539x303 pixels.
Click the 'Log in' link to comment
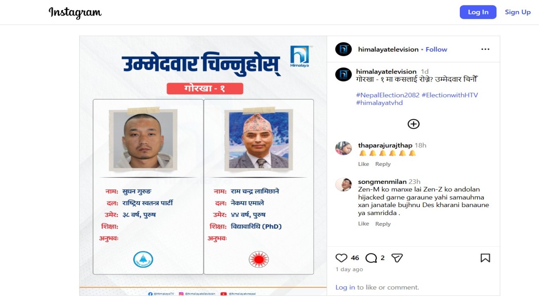pos(345,287)
